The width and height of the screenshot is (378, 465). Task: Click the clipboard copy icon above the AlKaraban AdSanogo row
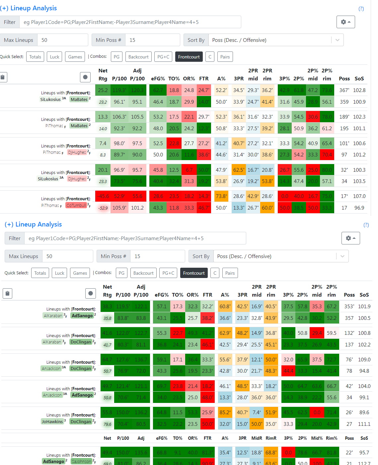[7, 293]
